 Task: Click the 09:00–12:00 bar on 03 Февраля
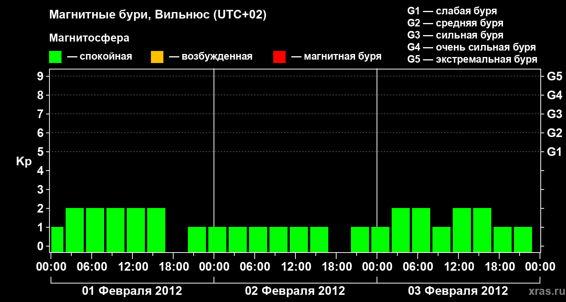[441, 239]
